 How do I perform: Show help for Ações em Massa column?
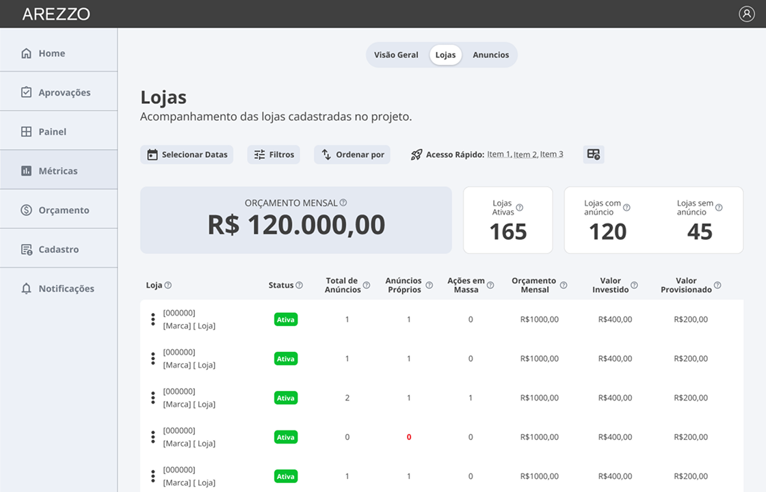[490, 285]
